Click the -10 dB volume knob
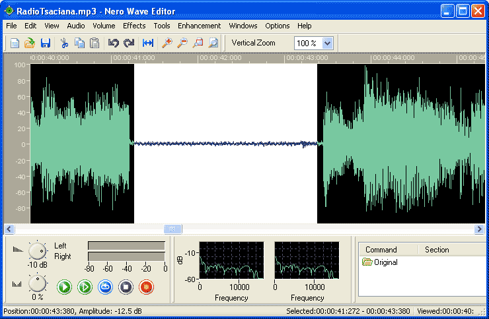The width and height of the screenshot is (489, 319). pos(38,250)
